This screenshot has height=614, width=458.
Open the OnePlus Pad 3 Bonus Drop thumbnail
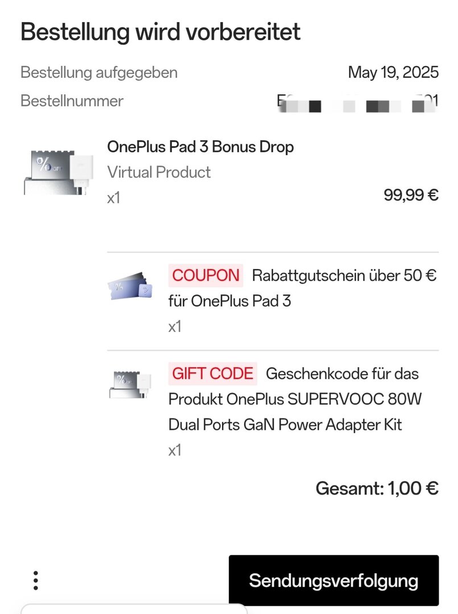(59, 172)
